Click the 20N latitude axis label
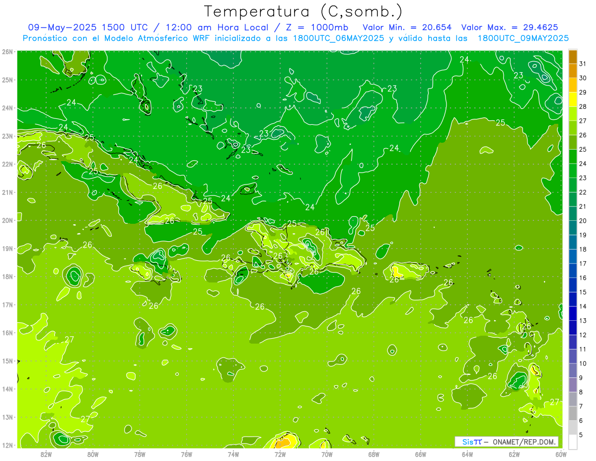The width and height of the screenshot is (596, 461). (x=7, y=220)
